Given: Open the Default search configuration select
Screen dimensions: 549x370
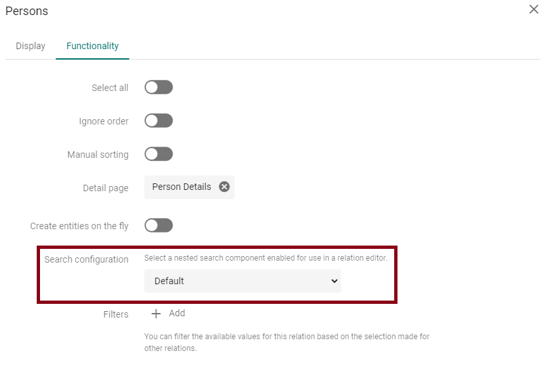Looking at the screenshot, I should (x=242, y=281).
